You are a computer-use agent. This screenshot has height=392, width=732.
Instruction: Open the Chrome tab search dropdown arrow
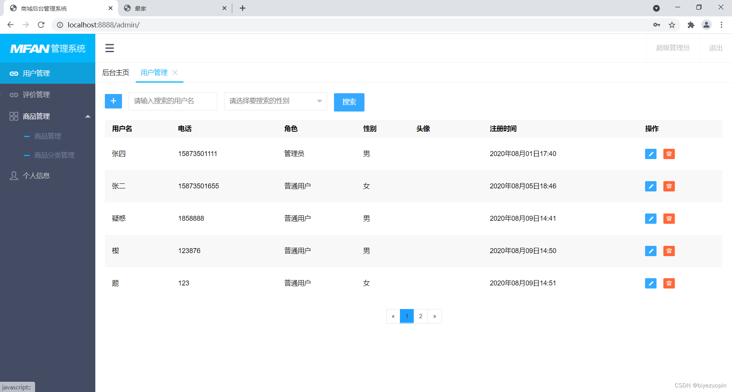[656, 8]
